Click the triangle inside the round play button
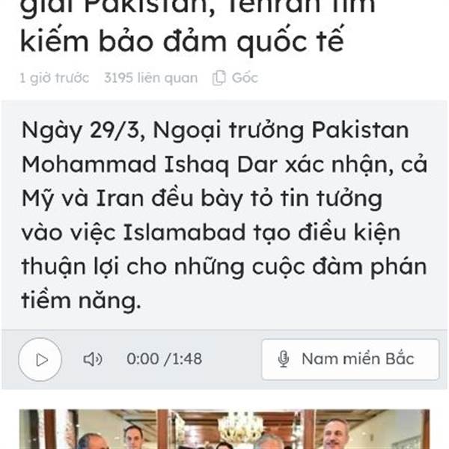This screenshot has height=449, width=449. [x=42, y=360]
